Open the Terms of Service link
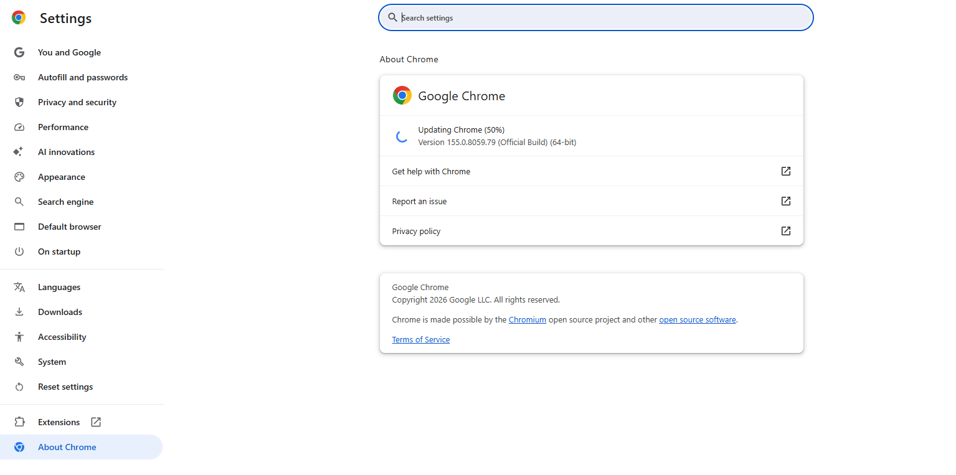Screen dimensions: 956x475 [421, 339]
